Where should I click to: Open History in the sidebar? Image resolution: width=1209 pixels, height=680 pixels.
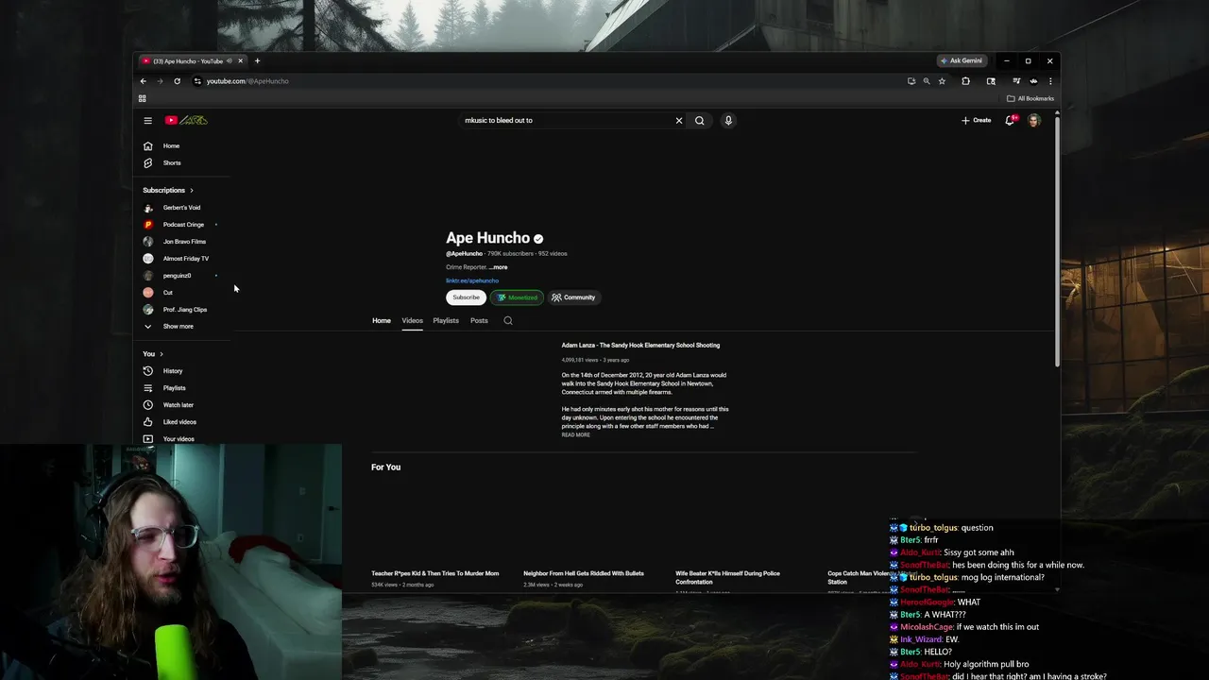coord(172,371)
